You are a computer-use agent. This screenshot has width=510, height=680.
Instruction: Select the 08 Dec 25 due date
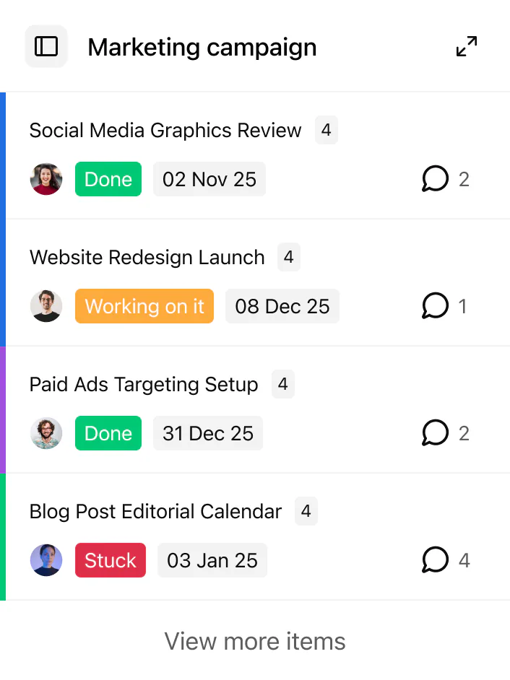(x=282, y=305)
